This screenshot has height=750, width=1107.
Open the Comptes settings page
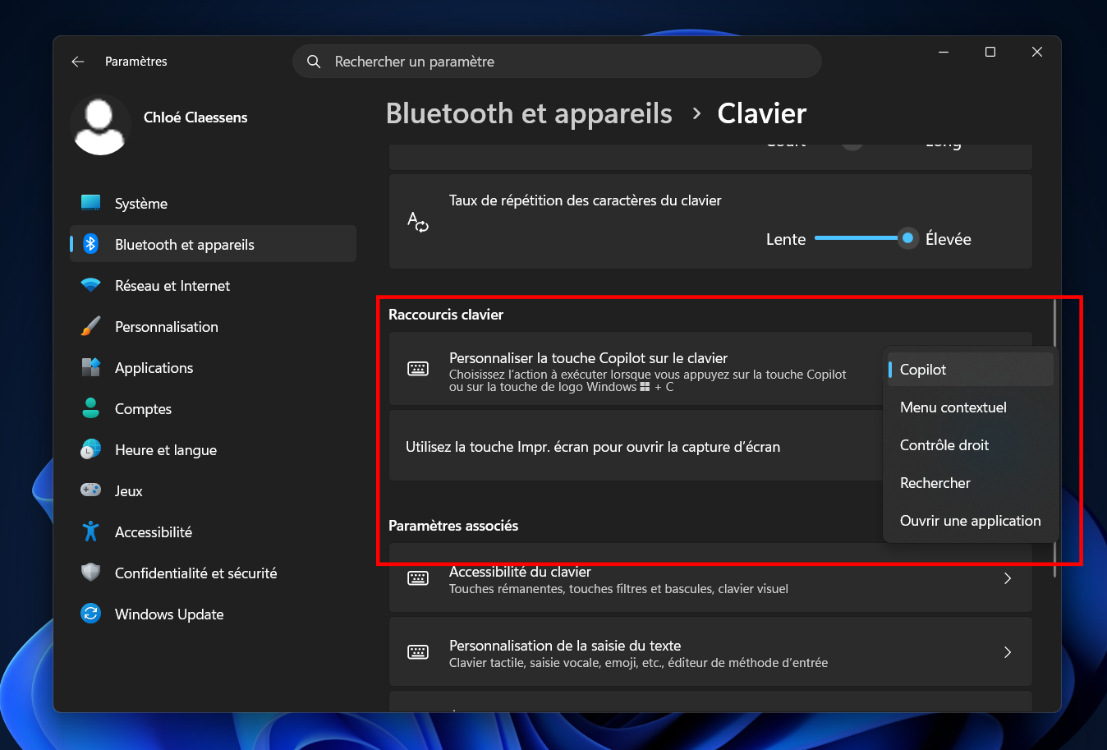pos(214,408)
